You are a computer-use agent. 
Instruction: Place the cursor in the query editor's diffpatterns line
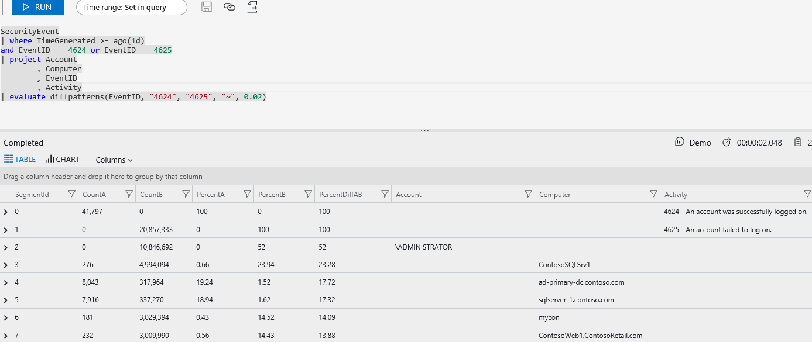[x=133, y=96]
